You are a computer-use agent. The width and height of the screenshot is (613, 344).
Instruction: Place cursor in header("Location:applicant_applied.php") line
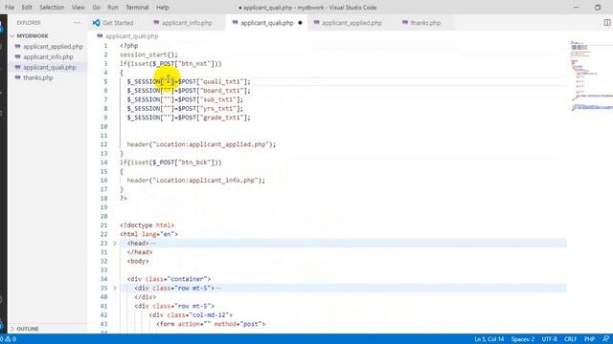pos(201,144)
